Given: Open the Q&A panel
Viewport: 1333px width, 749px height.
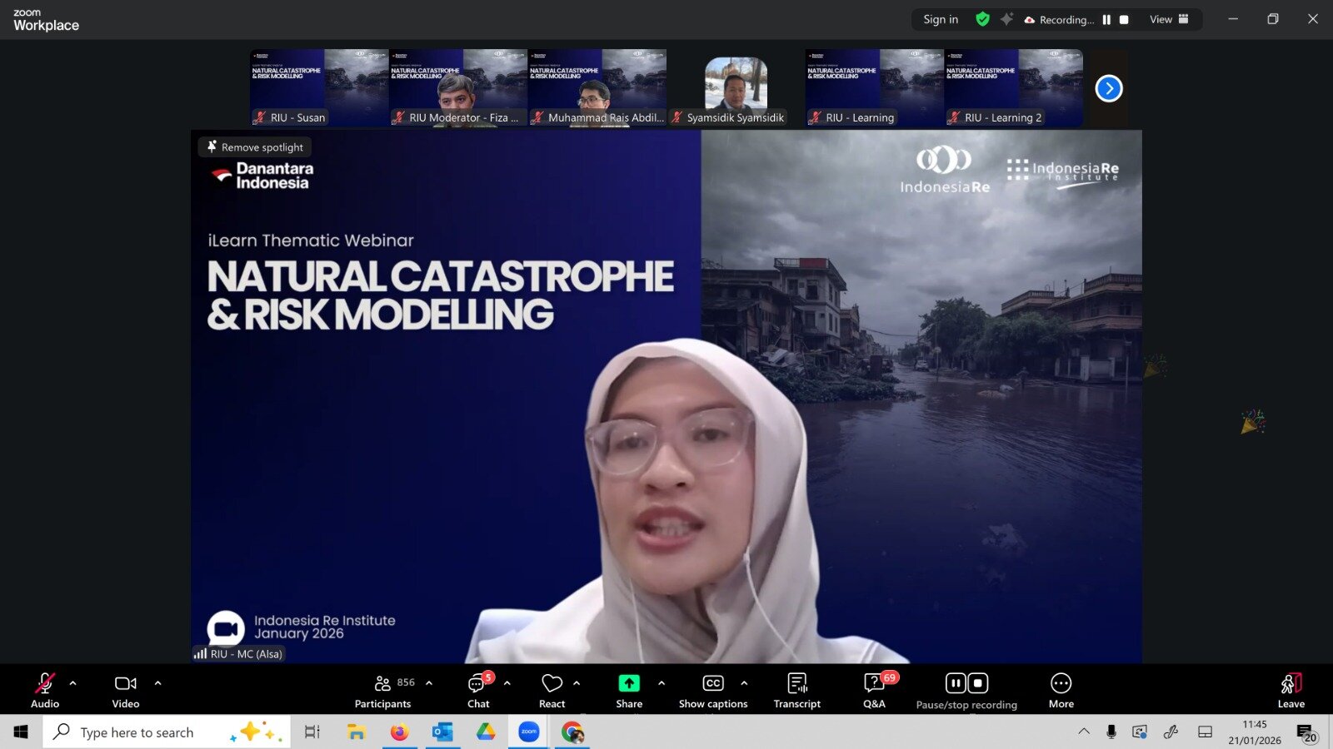Looking at the screenshot, I should (874, 690).
